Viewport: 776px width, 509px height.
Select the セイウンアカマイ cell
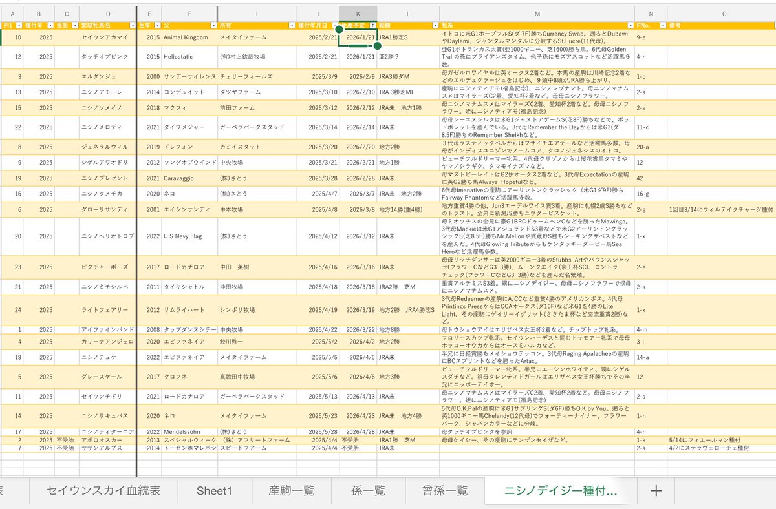tap(107, 37)
